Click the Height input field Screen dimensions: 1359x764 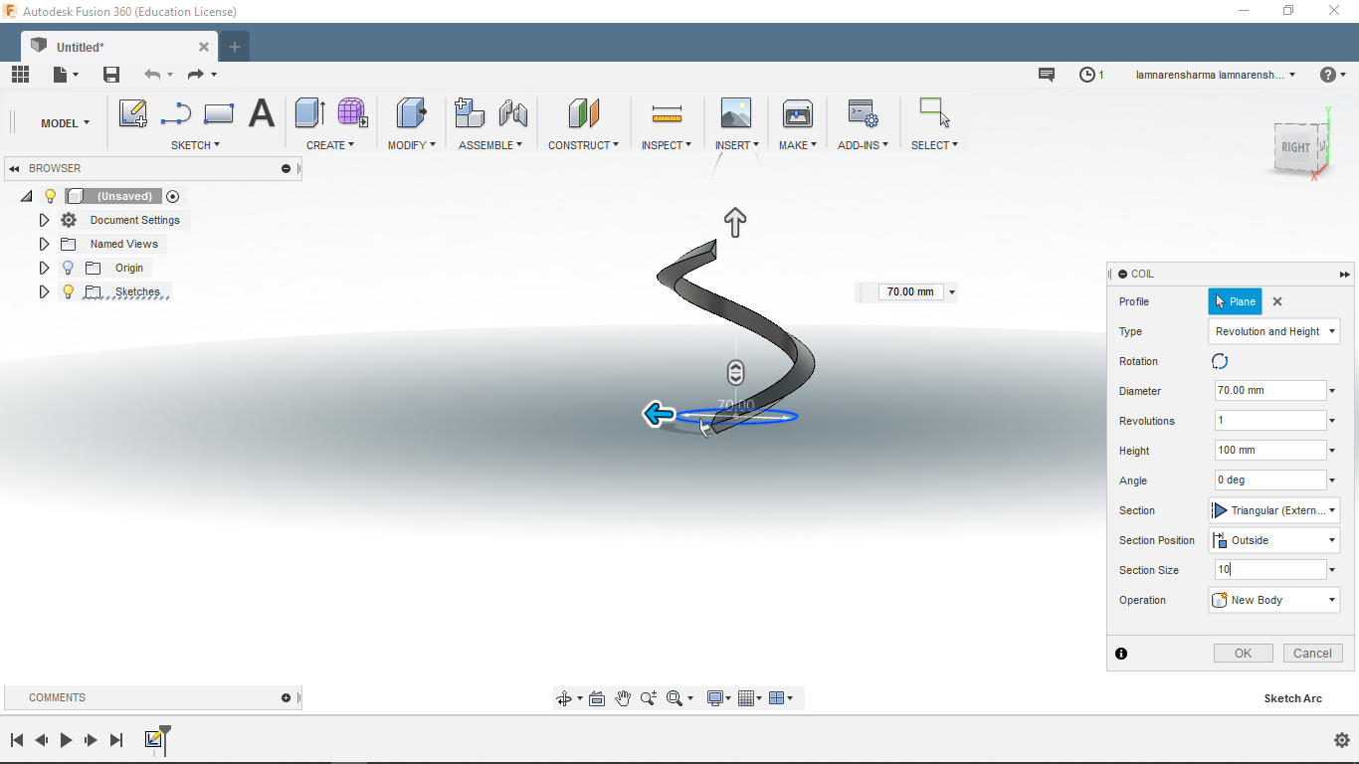[1270, 451]
